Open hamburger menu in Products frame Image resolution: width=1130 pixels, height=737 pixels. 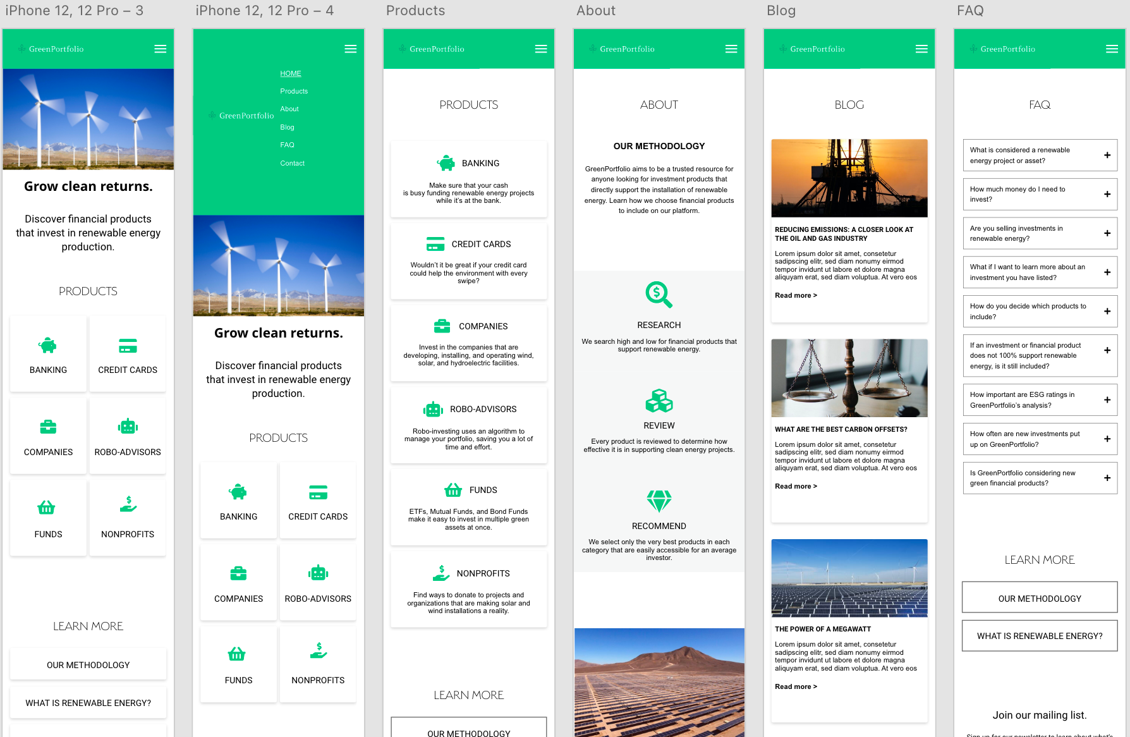click(x=541, y=49)
